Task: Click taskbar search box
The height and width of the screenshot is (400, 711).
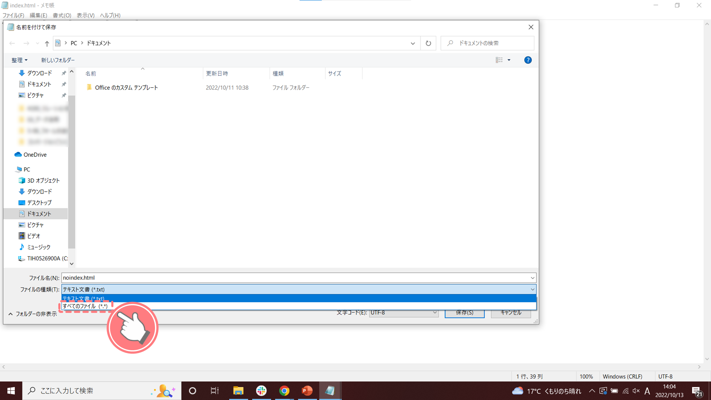Action: pyautogui.click(x=102, y=391)
